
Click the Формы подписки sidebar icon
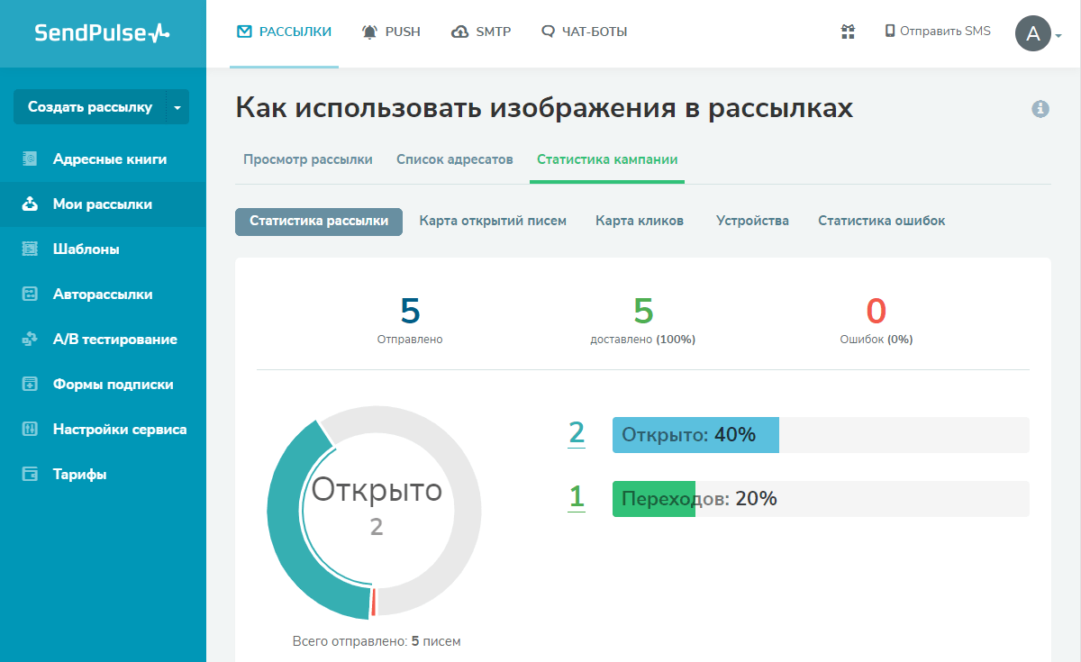(x=30, y=385)
